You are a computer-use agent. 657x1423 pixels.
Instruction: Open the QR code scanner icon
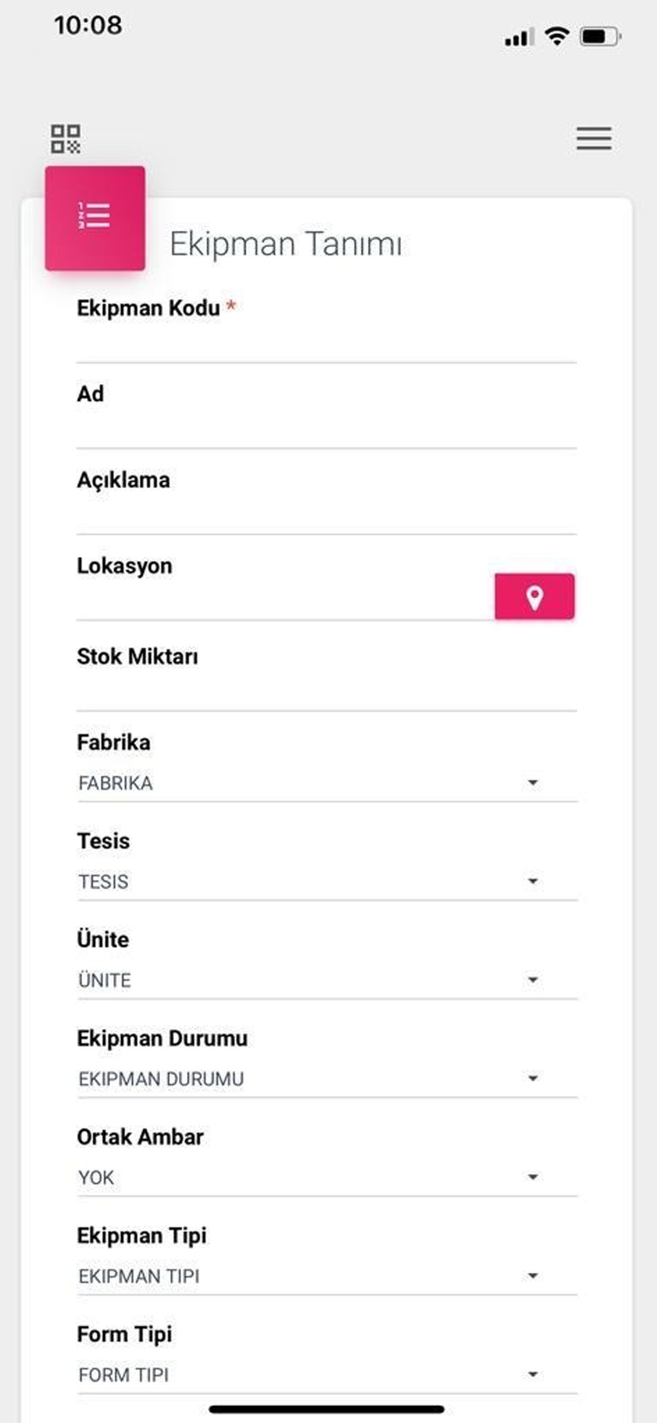(x=66, y=139)
